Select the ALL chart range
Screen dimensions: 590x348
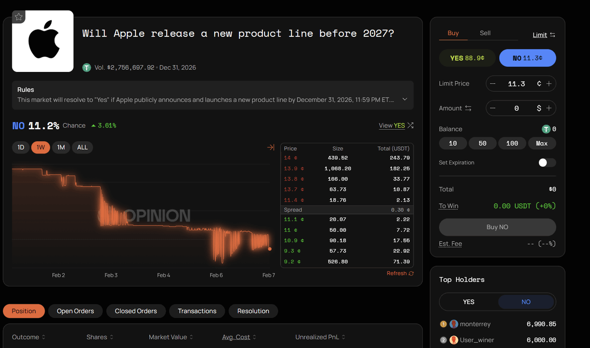[x=83, y=147]
